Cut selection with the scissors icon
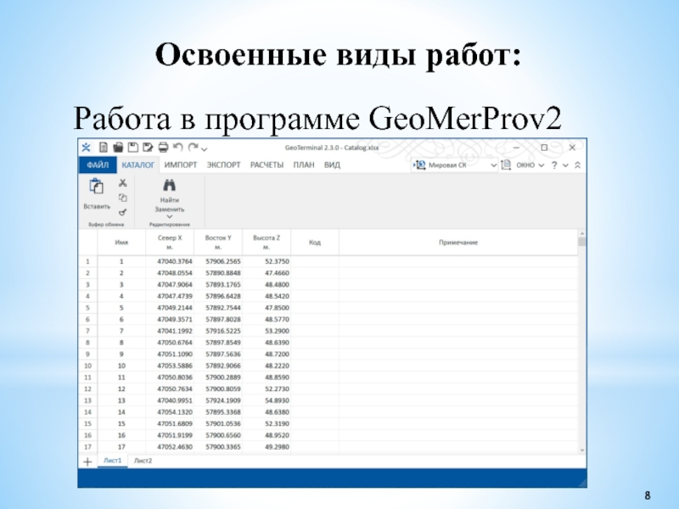Screen dimensions: 679x509 (123, 183)
